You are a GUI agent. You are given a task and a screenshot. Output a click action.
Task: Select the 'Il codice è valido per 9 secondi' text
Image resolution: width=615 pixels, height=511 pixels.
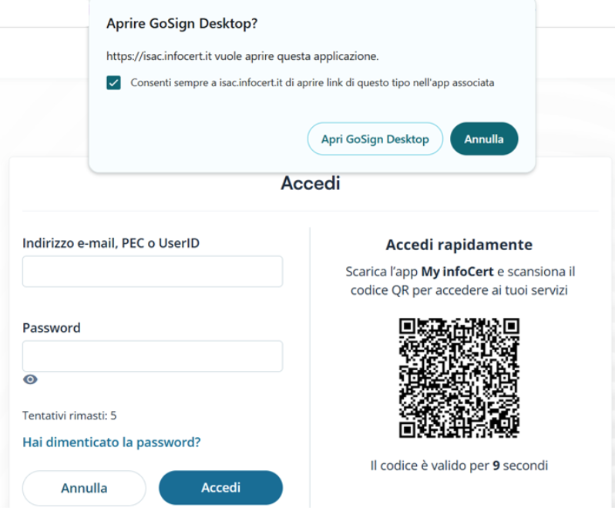pos(459,466)
